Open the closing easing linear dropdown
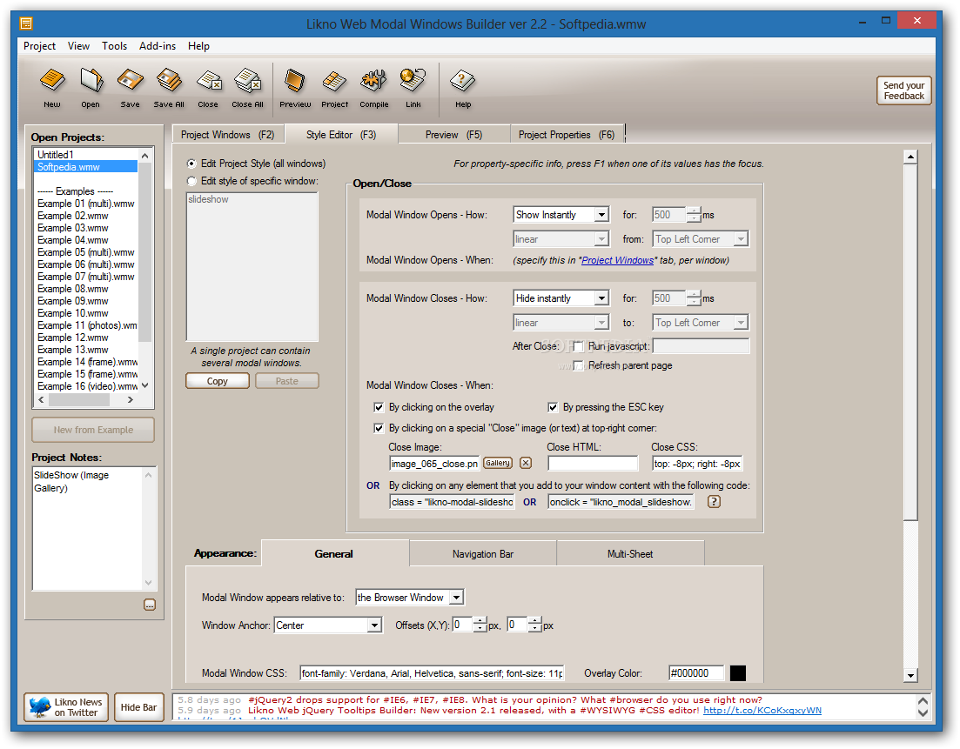This screenshot has height=749, width=960. 601,323
